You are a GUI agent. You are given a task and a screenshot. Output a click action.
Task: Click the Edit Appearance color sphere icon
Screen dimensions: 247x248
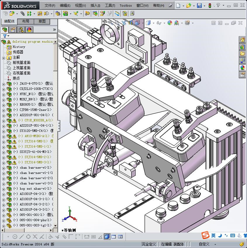point(170,23)
